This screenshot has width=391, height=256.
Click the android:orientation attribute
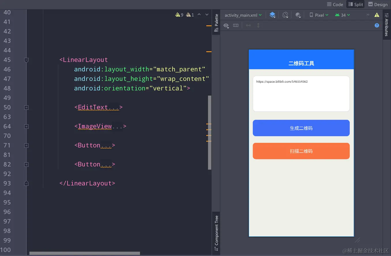110,88
